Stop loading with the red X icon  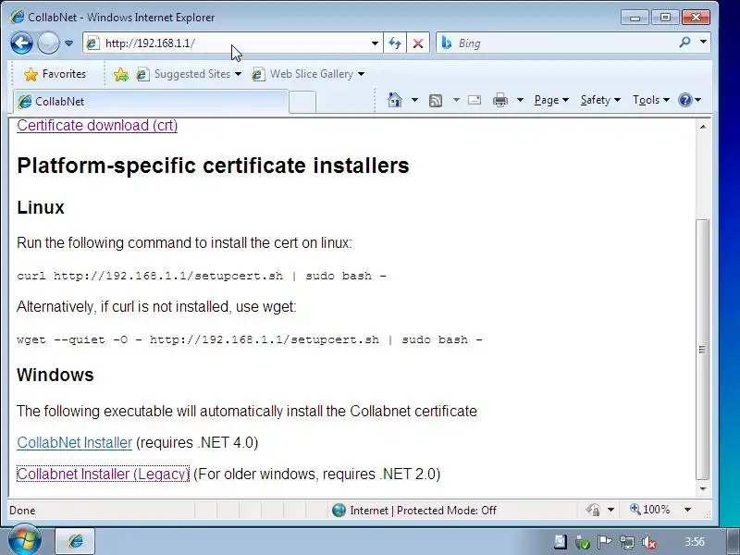tap(418, 43)
